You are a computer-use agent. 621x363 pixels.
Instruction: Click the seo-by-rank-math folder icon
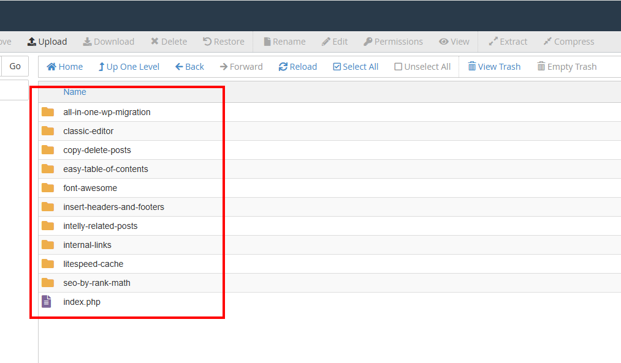48,283
